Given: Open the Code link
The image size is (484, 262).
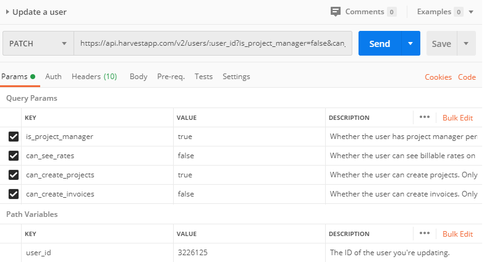Looking at the screenshot, I should (x=467, y=77).
